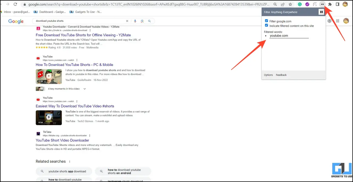353x182 pixels.
Task: Open the Dashboard bookmark in the bookmarks bar
Action: point(50,12)
